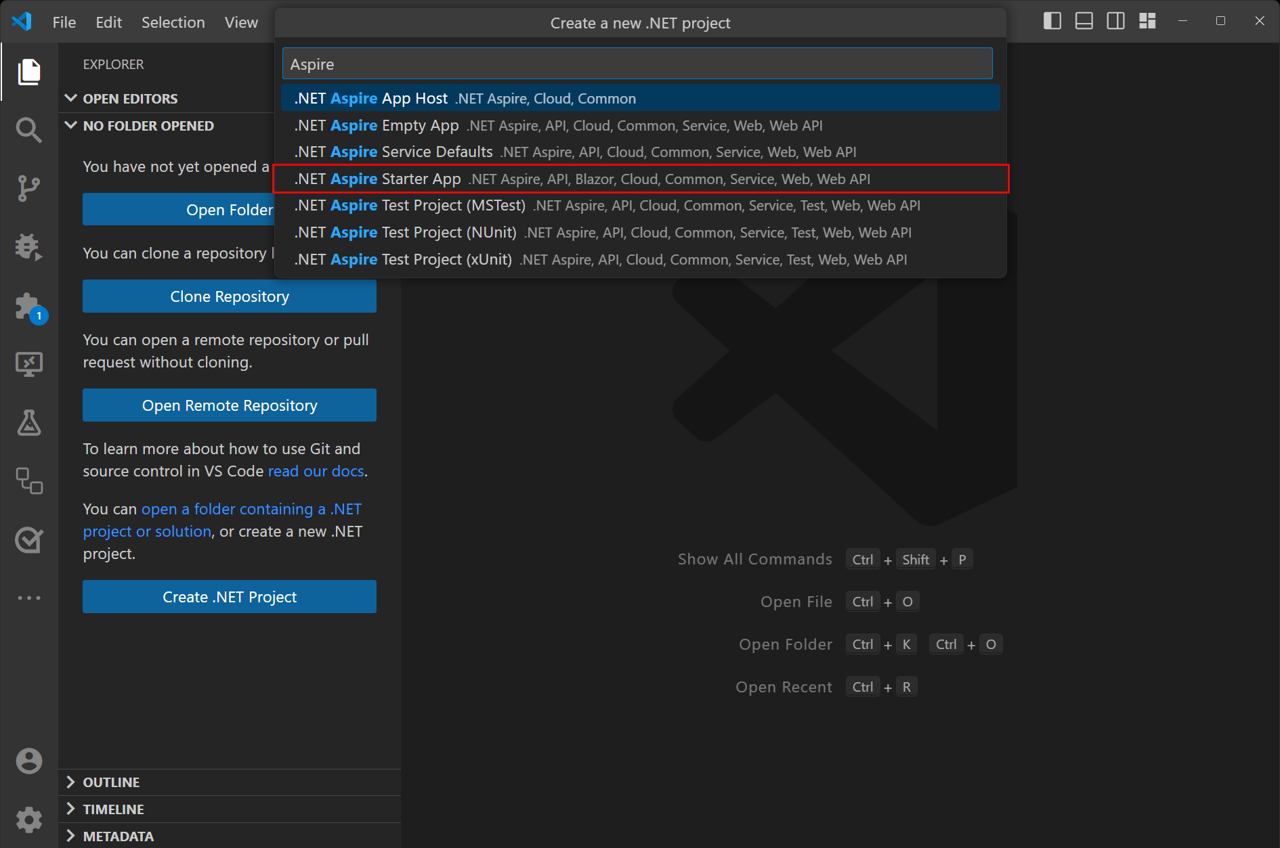This screenshot has width=1280, height=848.
Task: Focus the project template search field
Action: (x=637, y=64)
